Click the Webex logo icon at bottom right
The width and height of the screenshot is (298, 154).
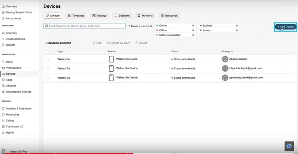(289, 146)
